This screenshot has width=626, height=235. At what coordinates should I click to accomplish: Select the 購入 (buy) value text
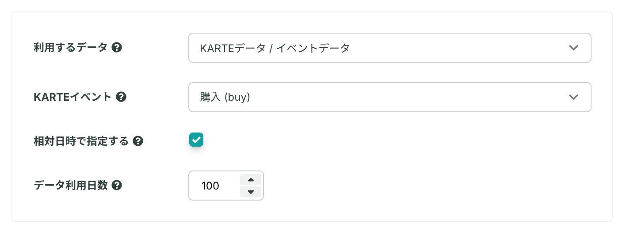(x=225, y=97)
